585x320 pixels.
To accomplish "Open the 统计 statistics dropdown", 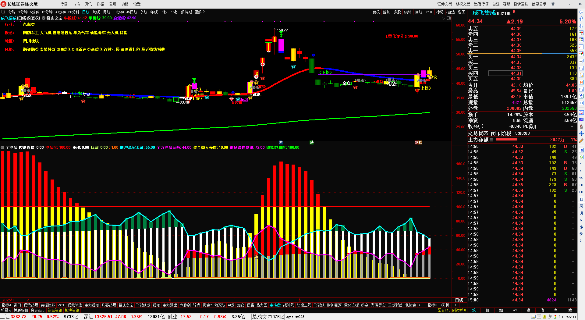I will (408, 12).
